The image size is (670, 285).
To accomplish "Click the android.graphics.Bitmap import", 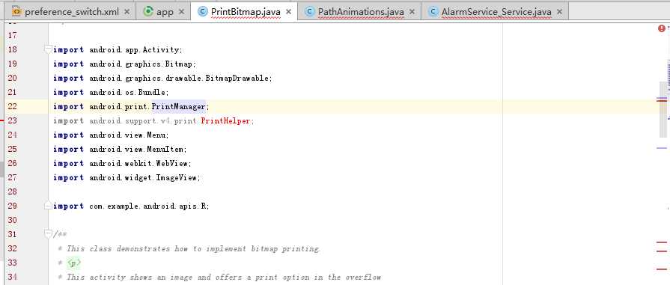I will pyautogui.click(x=142, y=64).
